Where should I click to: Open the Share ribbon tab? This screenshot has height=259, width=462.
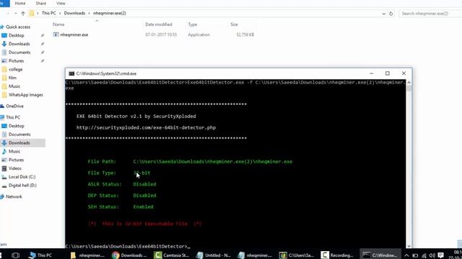(x=40, y=3)
